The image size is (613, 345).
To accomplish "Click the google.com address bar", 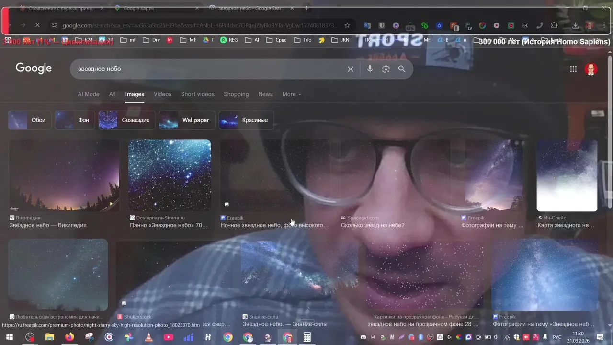I will (x=200, y=25).
